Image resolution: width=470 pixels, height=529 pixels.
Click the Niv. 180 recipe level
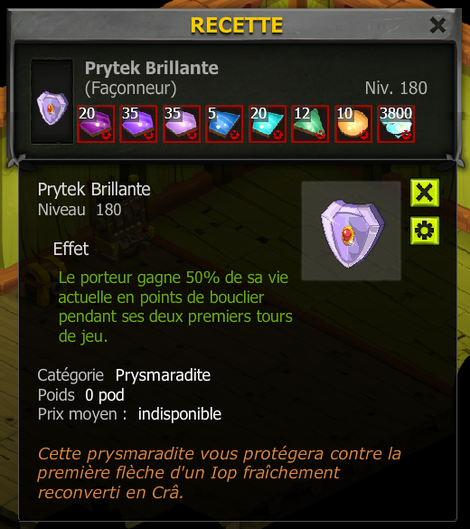pyautogui.click(x=396, y=88)
